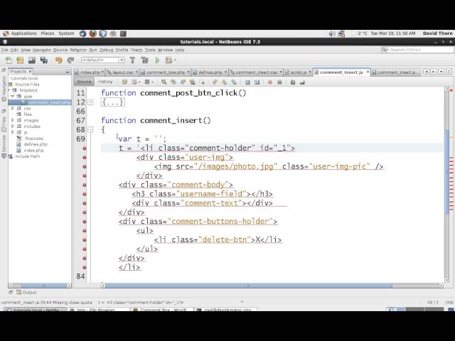Click the Debug Project toolbar icon
This screenshot has width=455, height=341.
click(169, 60)
